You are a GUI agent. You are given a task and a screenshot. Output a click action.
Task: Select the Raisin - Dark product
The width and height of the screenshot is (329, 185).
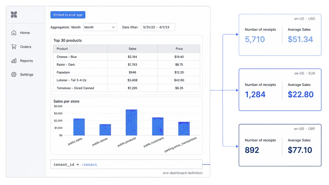click(x=66, y=65)
